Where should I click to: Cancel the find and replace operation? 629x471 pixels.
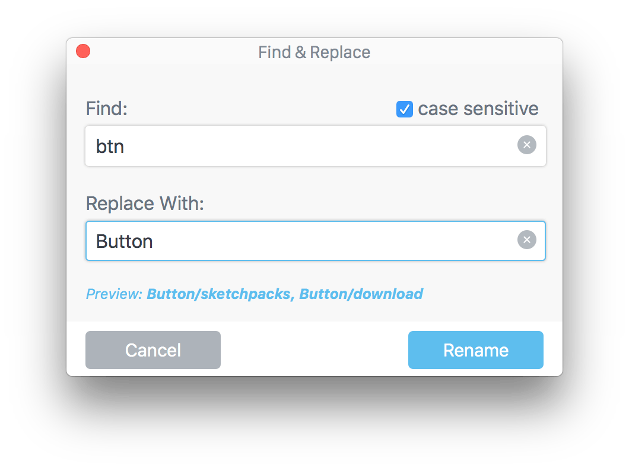click(x=153, y=350)
